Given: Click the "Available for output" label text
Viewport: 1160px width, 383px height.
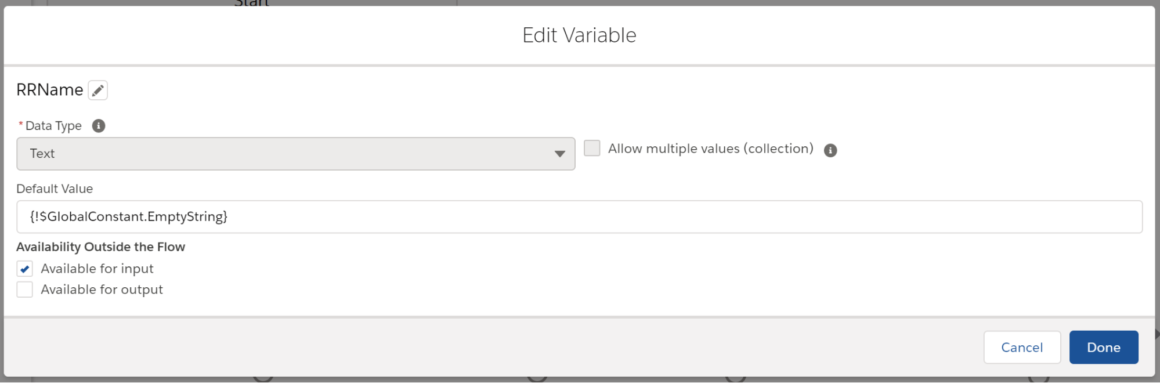Looking at the screenshot, I should [102, 290].
